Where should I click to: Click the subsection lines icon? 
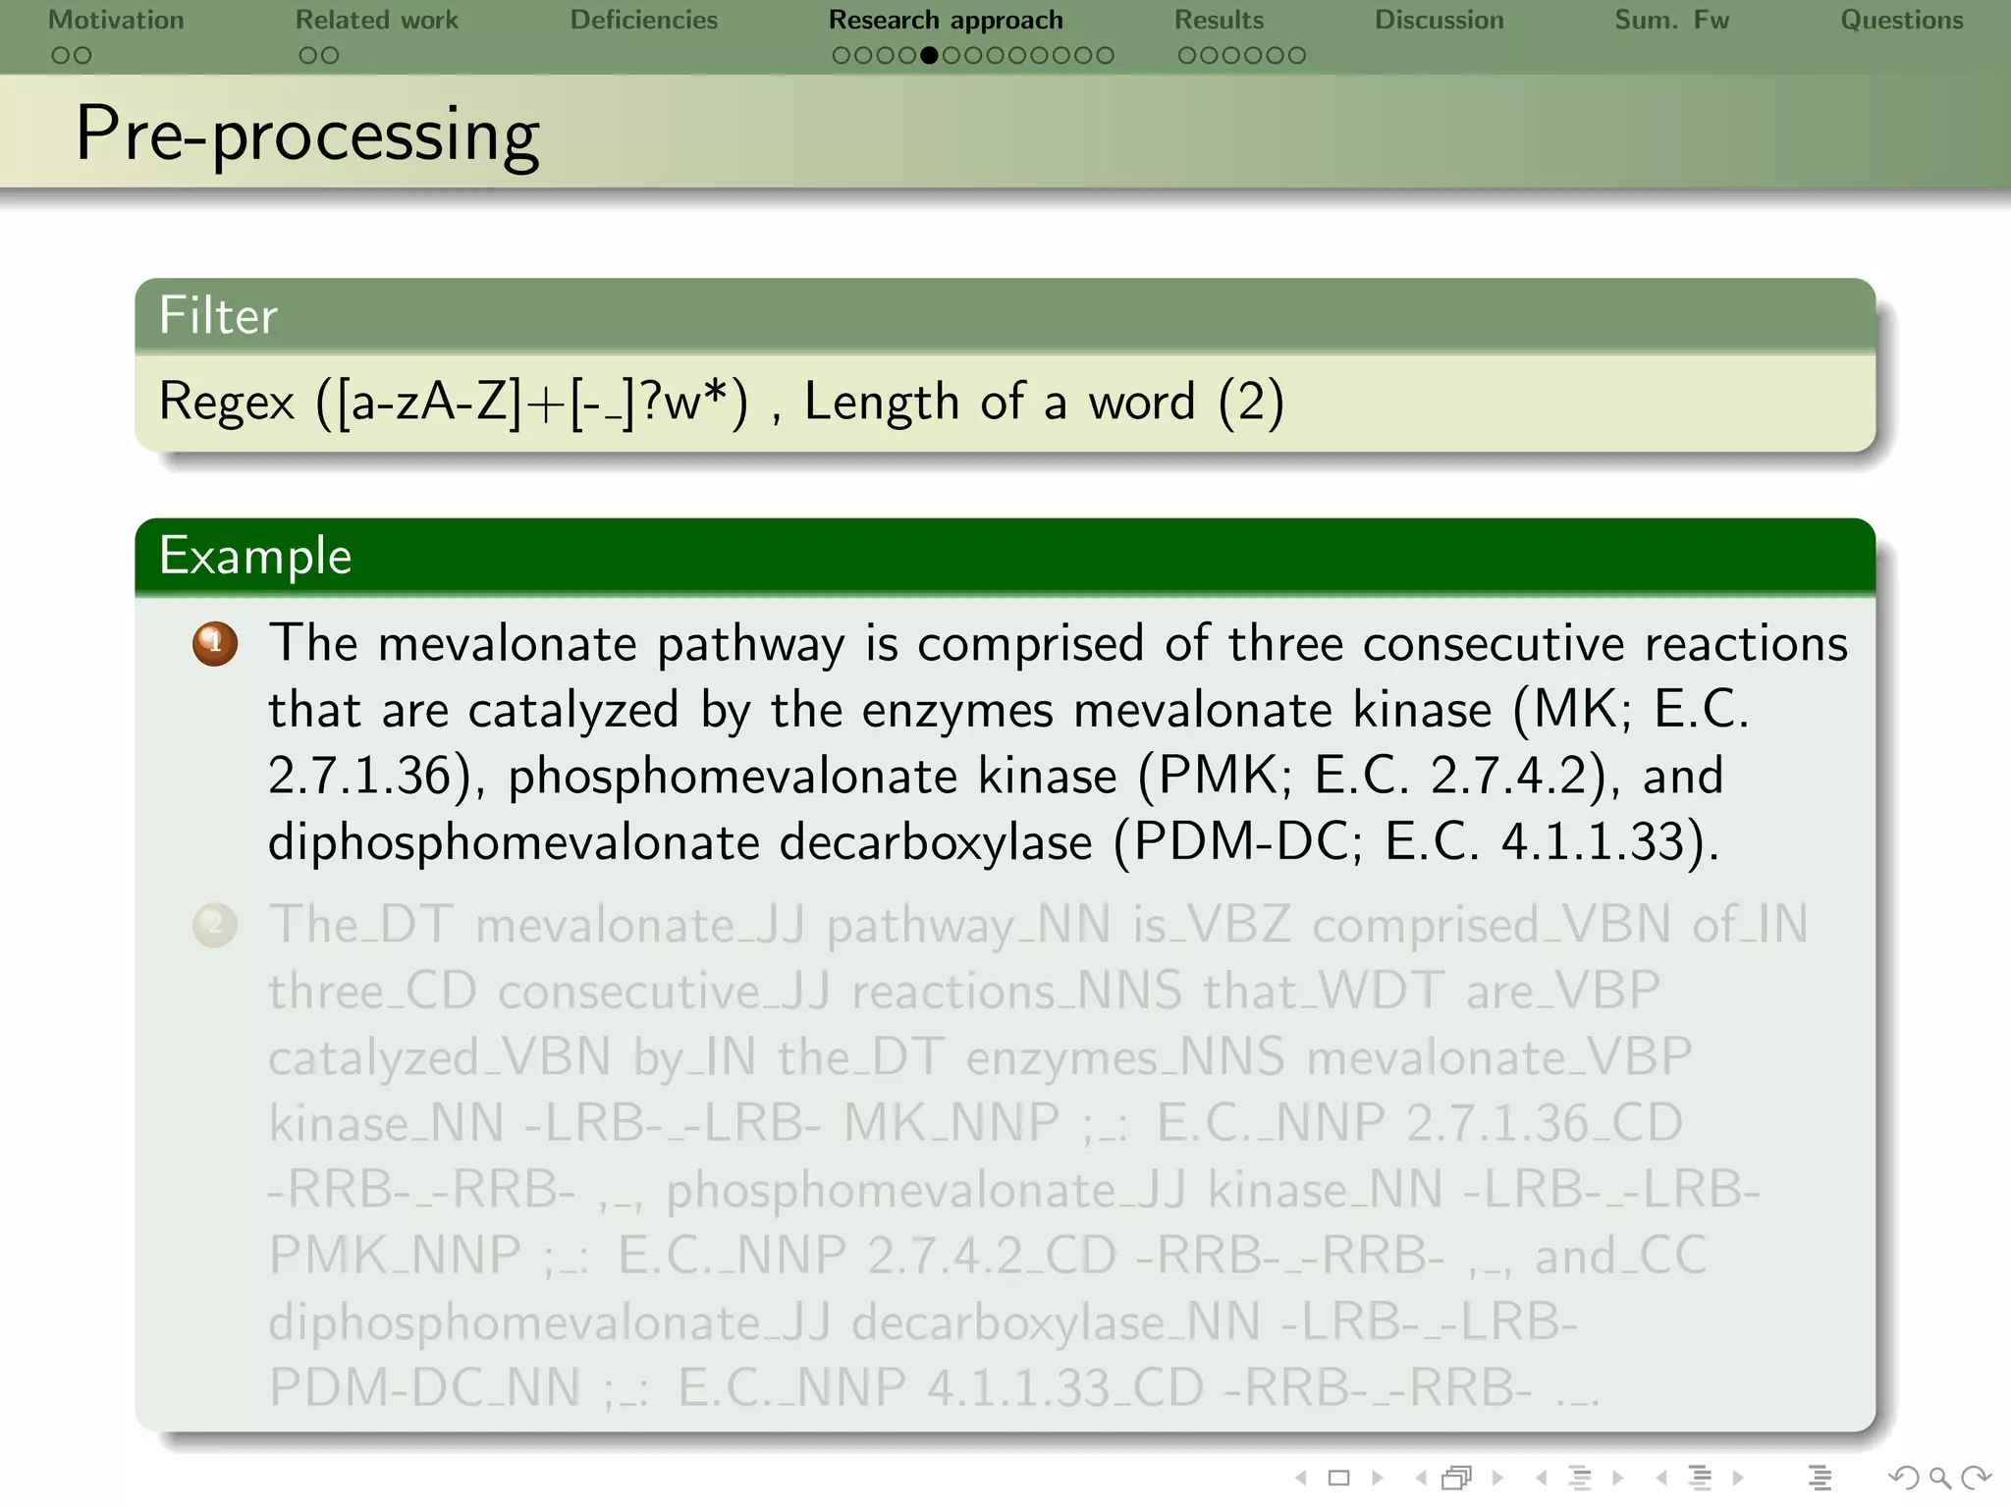point(1580,1478)
